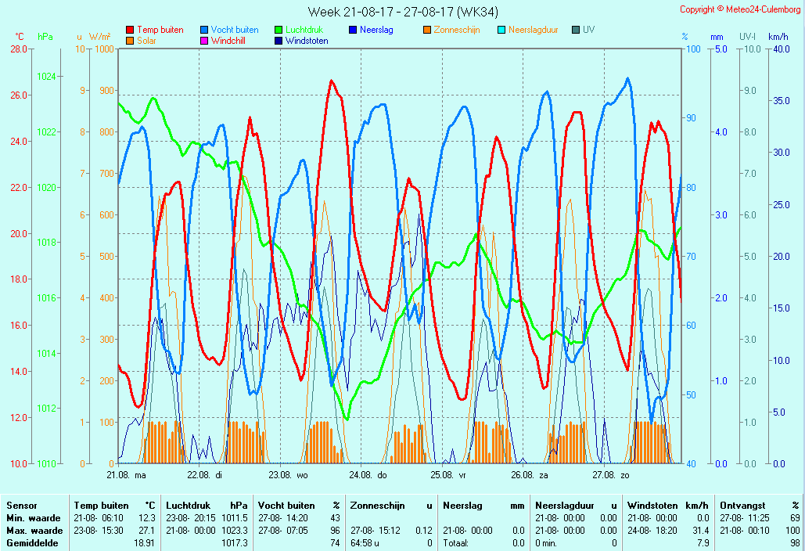Click the magenta Windchill legend swatch
Screen dimensions: 805x551
tap(204, 41)
